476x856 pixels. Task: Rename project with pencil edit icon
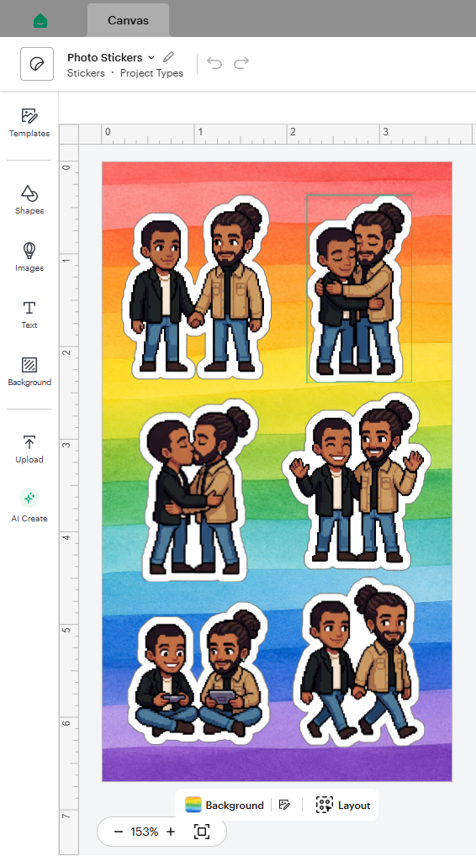pyautogui.click(x=169, y=57)
